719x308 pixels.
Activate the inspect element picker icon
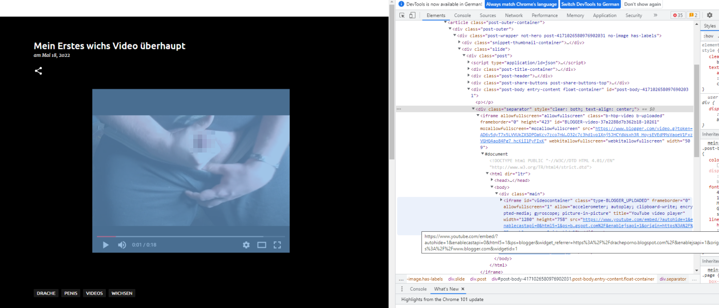402,15
